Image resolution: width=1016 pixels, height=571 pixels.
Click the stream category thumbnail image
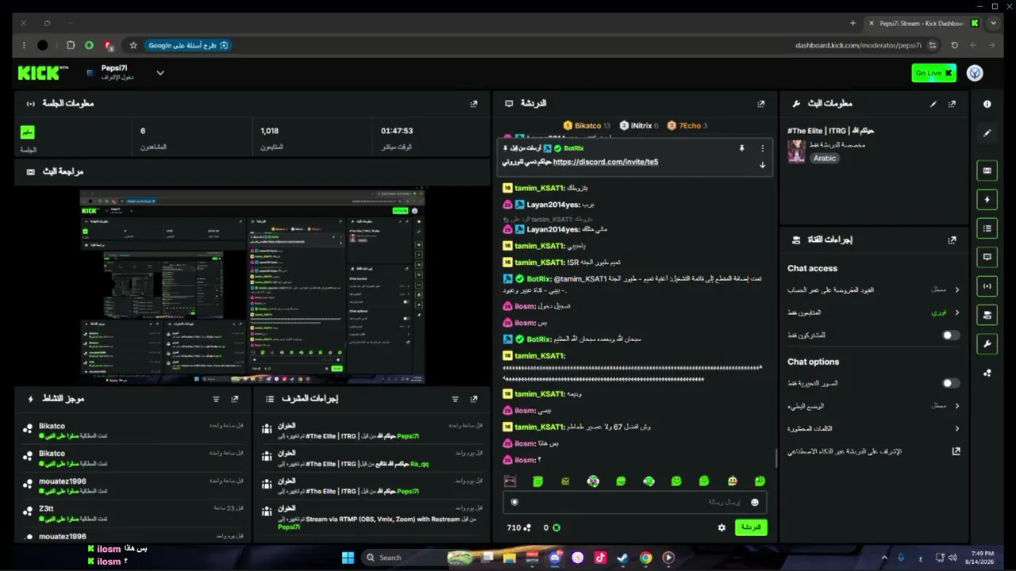(796, 151)
